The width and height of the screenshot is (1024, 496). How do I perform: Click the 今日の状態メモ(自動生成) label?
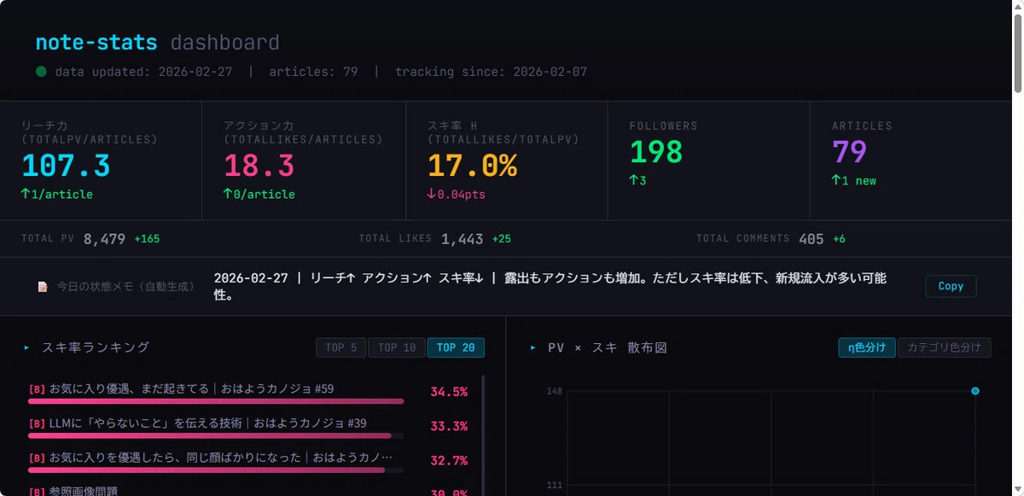pos(125,287)
